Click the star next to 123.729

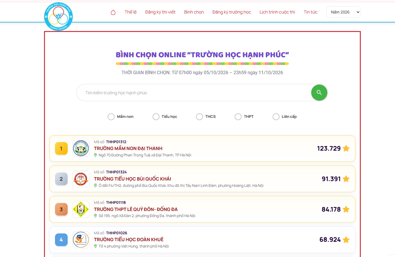click(x=346, y=149)
